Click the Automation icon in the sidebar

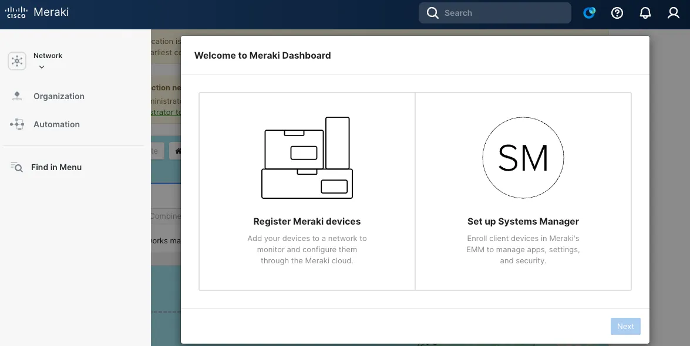(x=18, y=124)
